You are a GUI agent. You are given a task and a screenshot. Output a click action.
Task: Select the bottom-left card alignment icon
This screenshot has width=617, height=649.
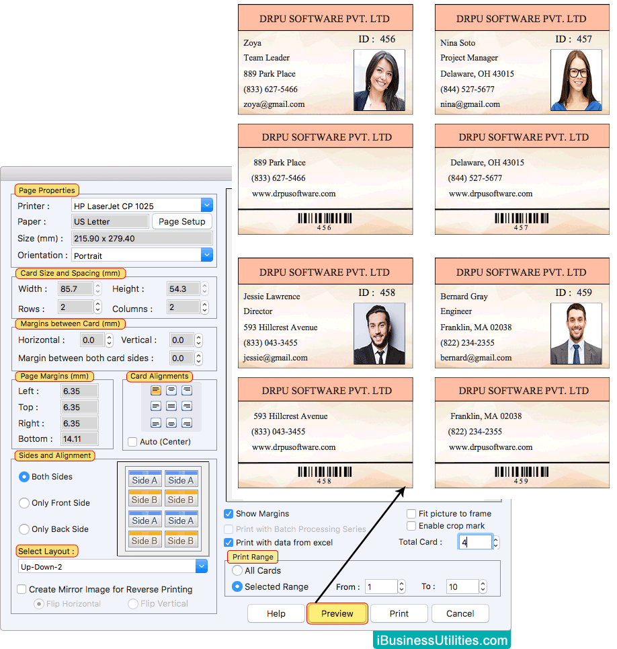pyautogui.click(x=156, y=422)
